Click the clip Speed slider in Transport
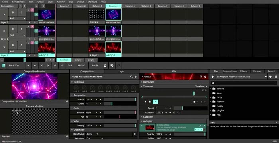Screen dimensions: 279x143 click(191, 108)
